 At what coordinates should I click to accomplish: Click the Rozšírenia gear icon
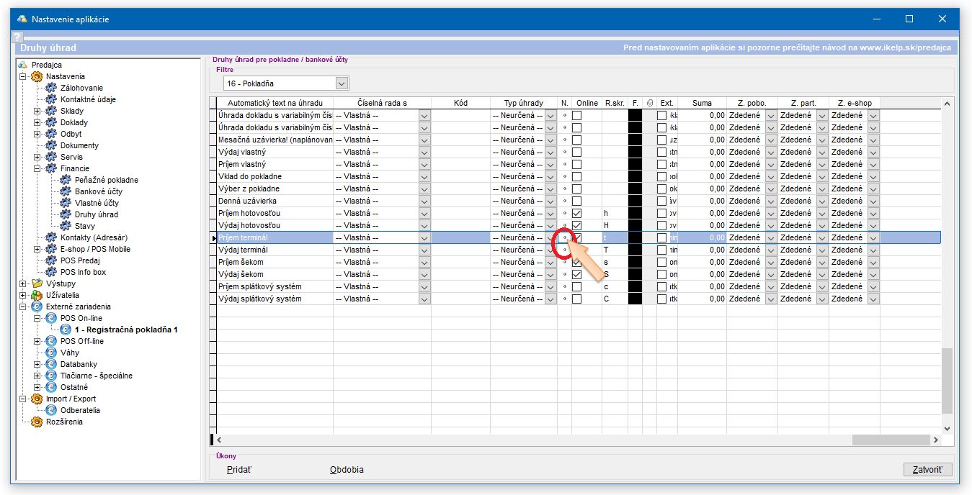coord(36,422)
